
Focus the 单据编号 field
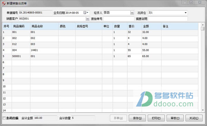tap(36, 13)
